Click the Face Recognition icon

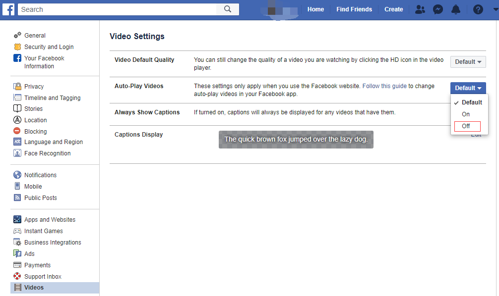coord(17,153)
